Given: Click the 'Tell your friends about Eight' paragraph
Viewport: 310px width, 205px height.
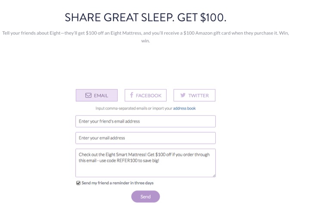Looking at the screenshot, I should (x=146, y=37).
